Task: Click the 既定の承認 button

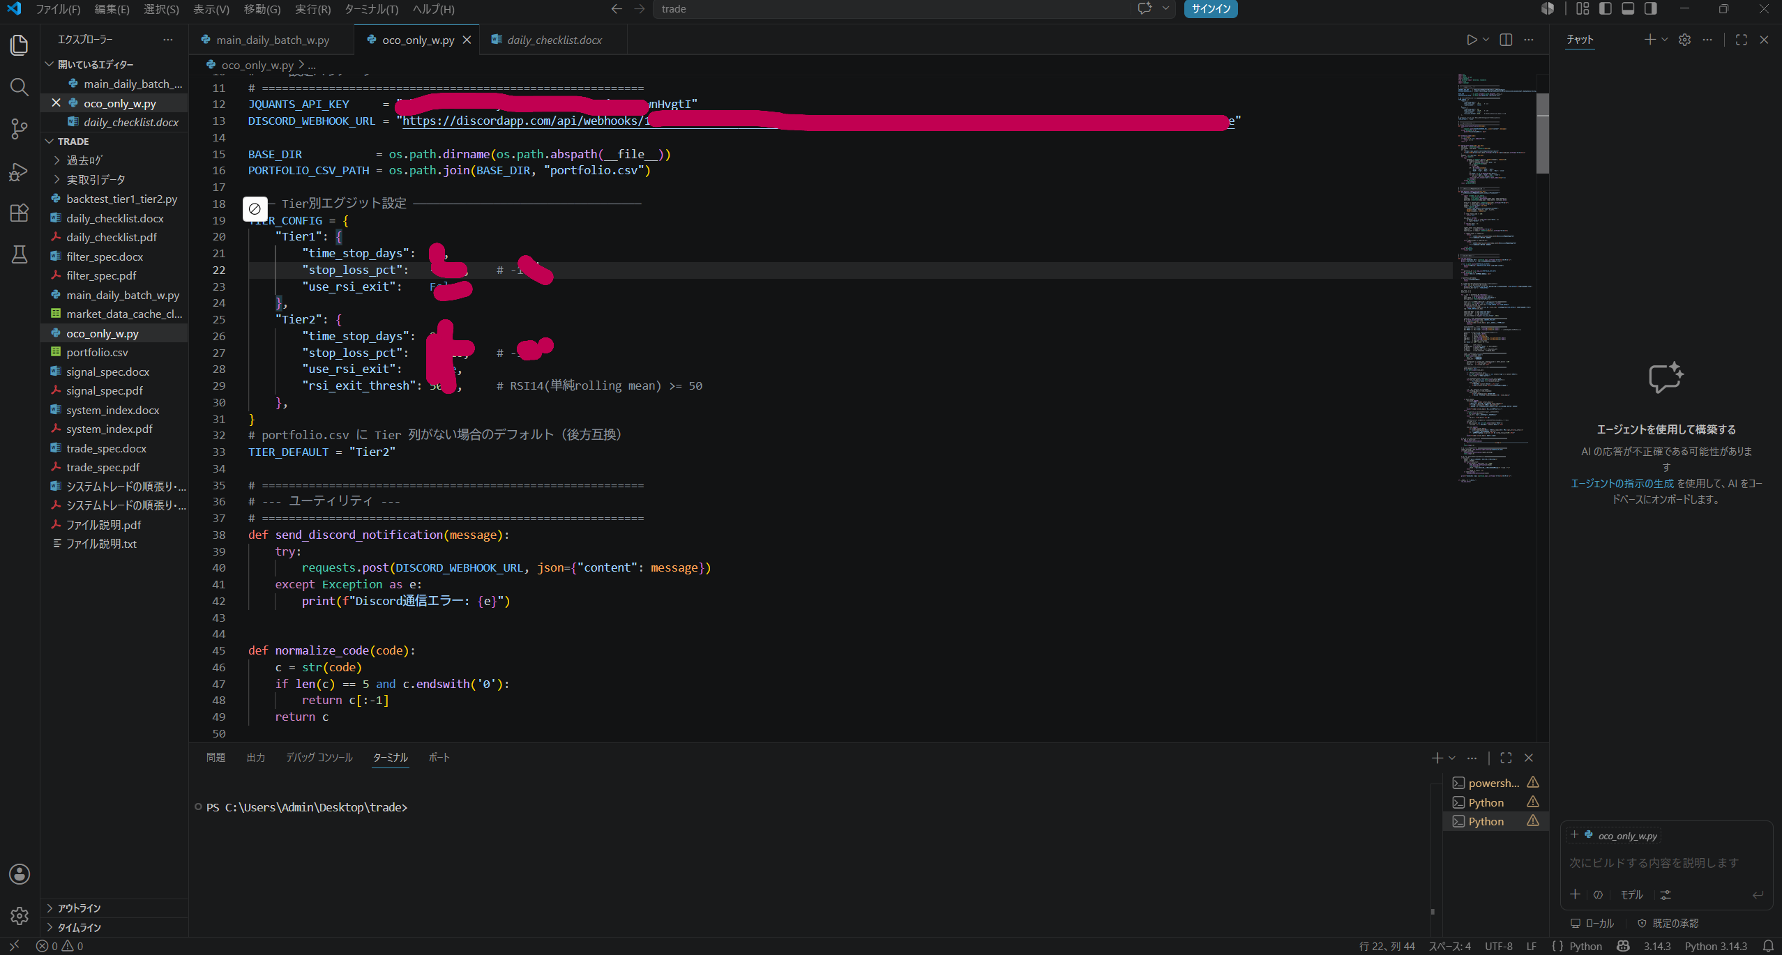Action: tap(1668, 923)
